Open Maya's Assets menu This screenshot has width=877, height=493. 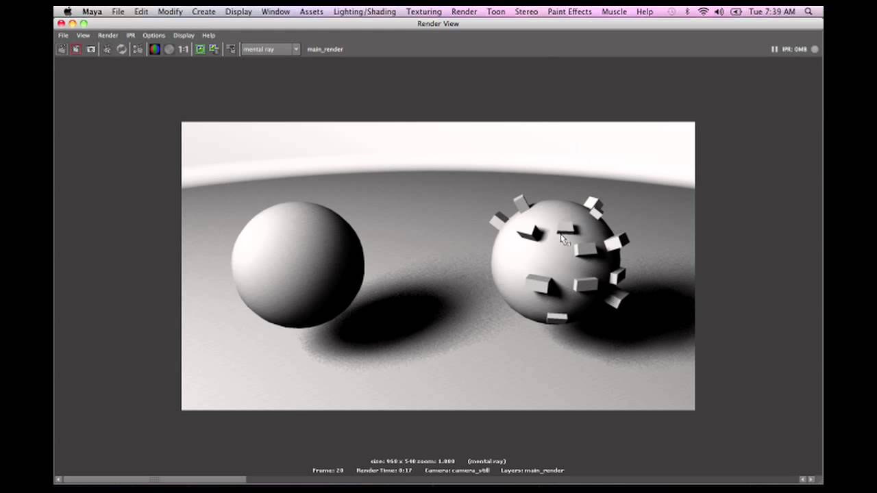click(311, 12)
